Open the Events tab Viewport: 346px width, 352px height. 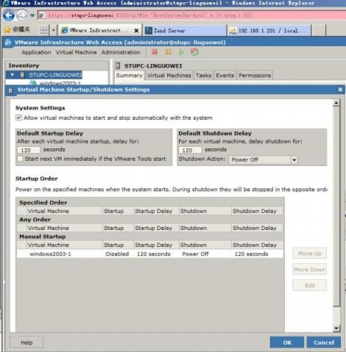(x=225, y=75)
